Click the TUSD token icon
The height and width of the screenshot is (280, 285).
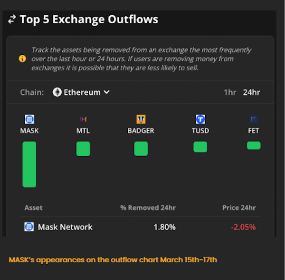coord(200,120)
